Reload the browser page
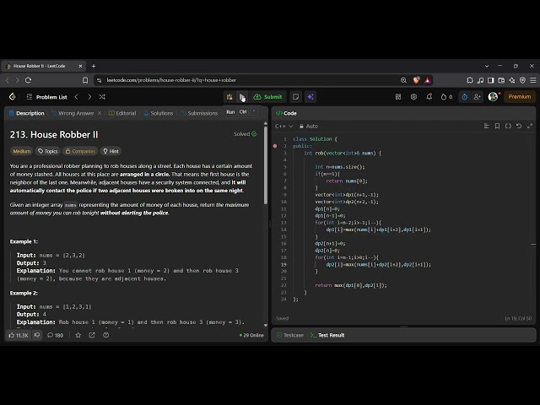540x405 pixels. pyautogui.click(x=28, y=80)
